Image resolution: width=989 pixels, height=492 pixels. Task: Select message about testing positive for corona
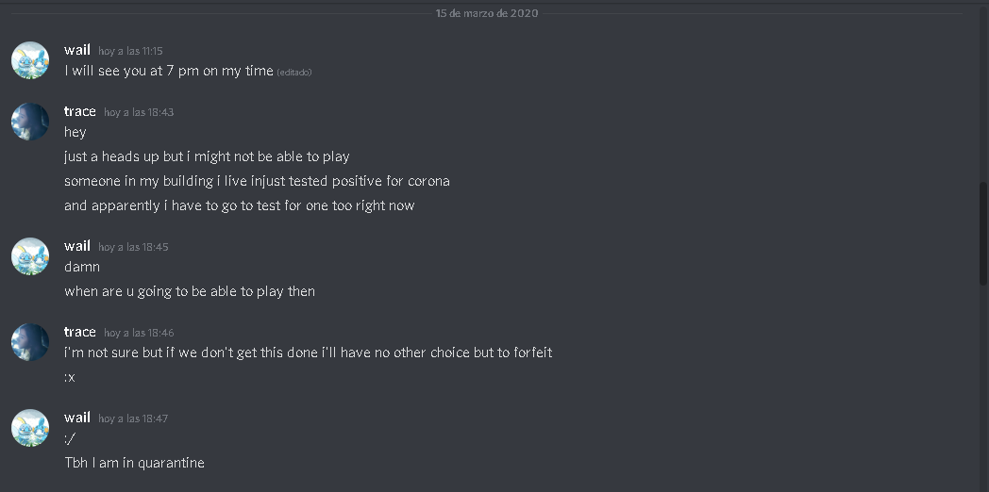(257, 181)
